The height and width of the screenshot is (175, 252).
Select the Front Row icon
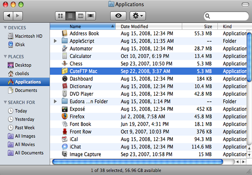coord(64,132)
